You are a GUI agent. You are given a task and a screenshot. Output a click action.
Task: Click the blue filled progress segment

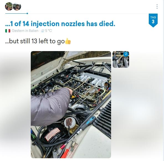coord(16,13)
